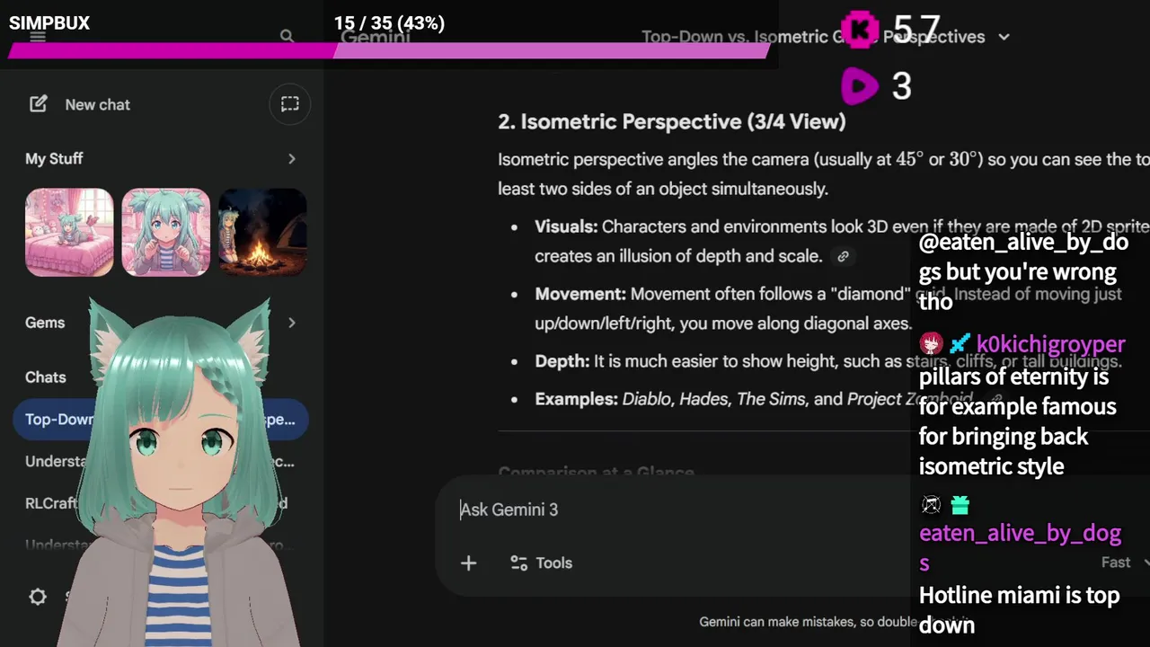This screenshot has height=647, width=1150.
Task: Click the Gemini title at top
Action: pos(376,37)
